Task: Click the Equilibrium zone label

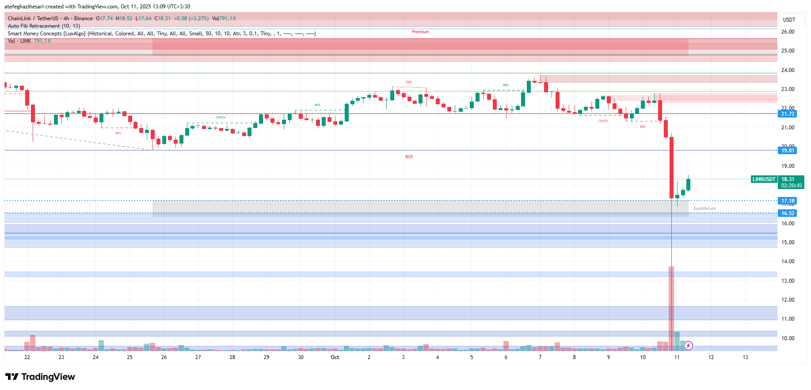Action: [704, 208]
